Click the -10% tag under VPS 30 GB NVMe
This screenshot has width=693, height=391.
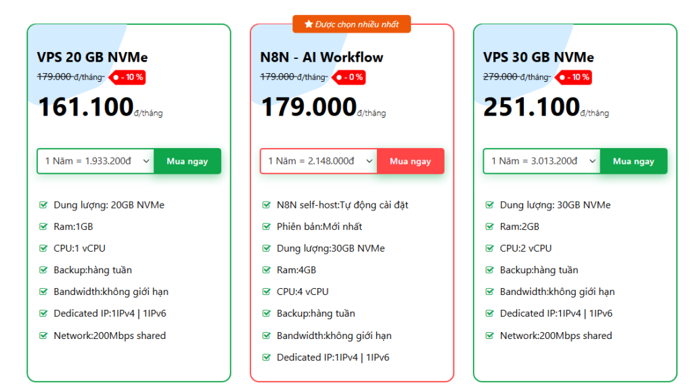coord(574,77)
